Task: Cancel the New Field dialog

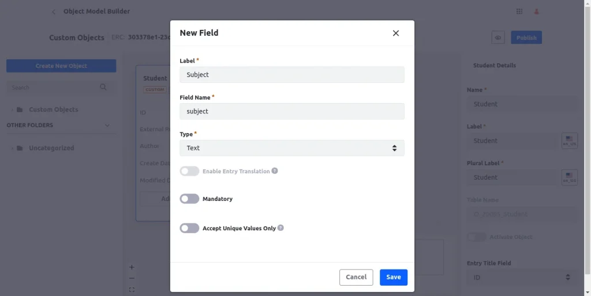Action: (x=356, y=277)
